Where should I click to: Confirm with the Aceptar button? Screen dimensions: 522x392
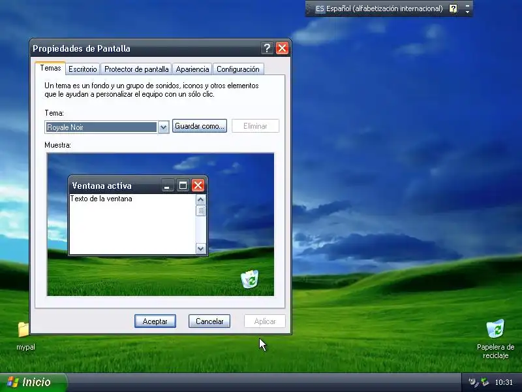pyautogui.click(x=155, y=321)
